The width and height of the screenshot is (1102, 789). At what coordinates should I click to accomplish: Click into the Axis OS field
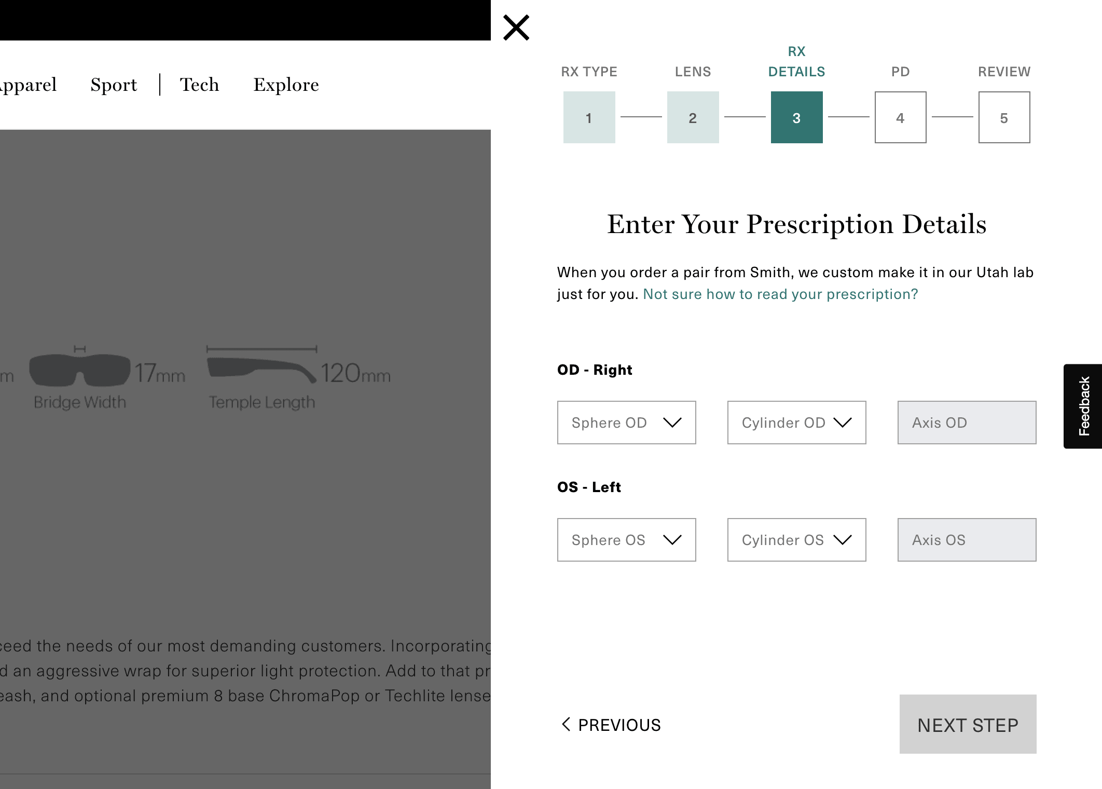967,540
